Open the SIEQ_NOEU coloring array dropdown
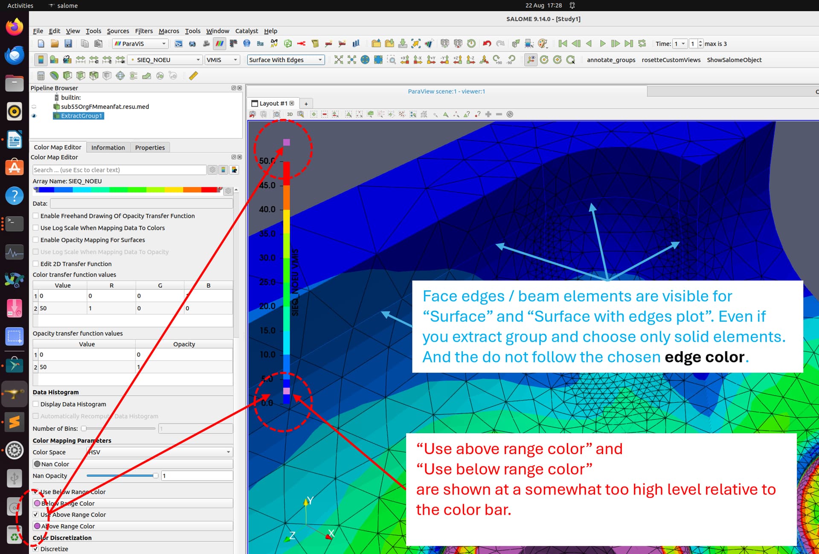 point(165,60)
